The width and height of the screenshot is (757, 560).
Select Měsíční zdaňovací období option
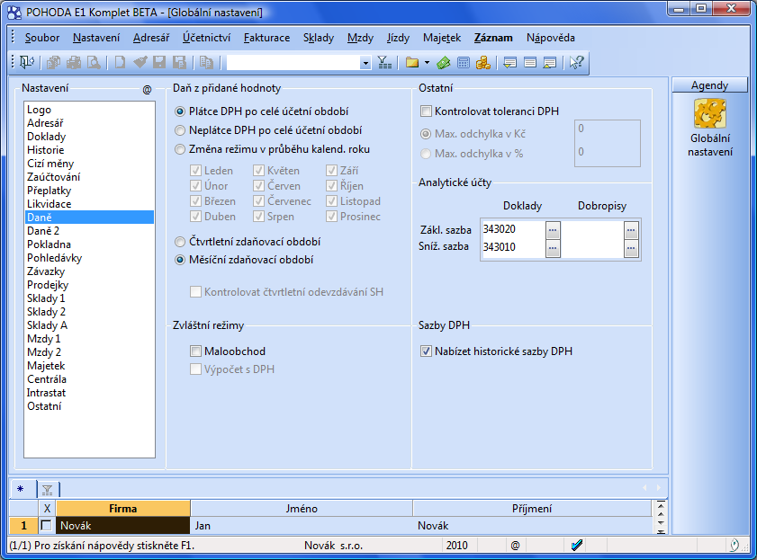[180, 260]
